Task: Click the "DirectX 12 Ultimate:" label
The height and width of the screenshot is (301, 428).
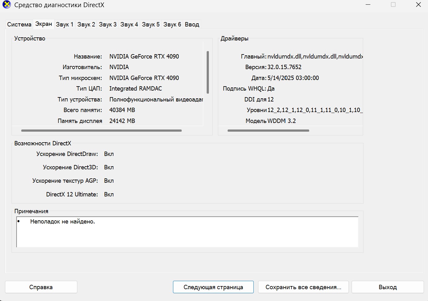Action: [72, 194]
